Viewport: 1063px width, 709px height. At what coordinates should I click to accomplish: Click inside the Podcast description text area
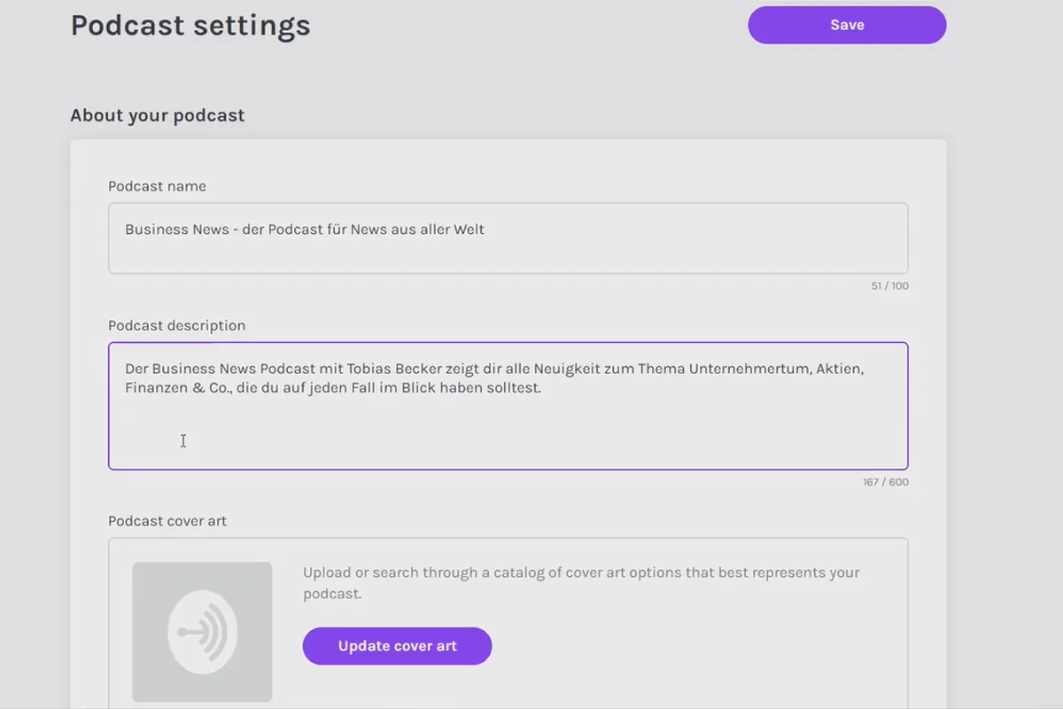pos(508,406)
